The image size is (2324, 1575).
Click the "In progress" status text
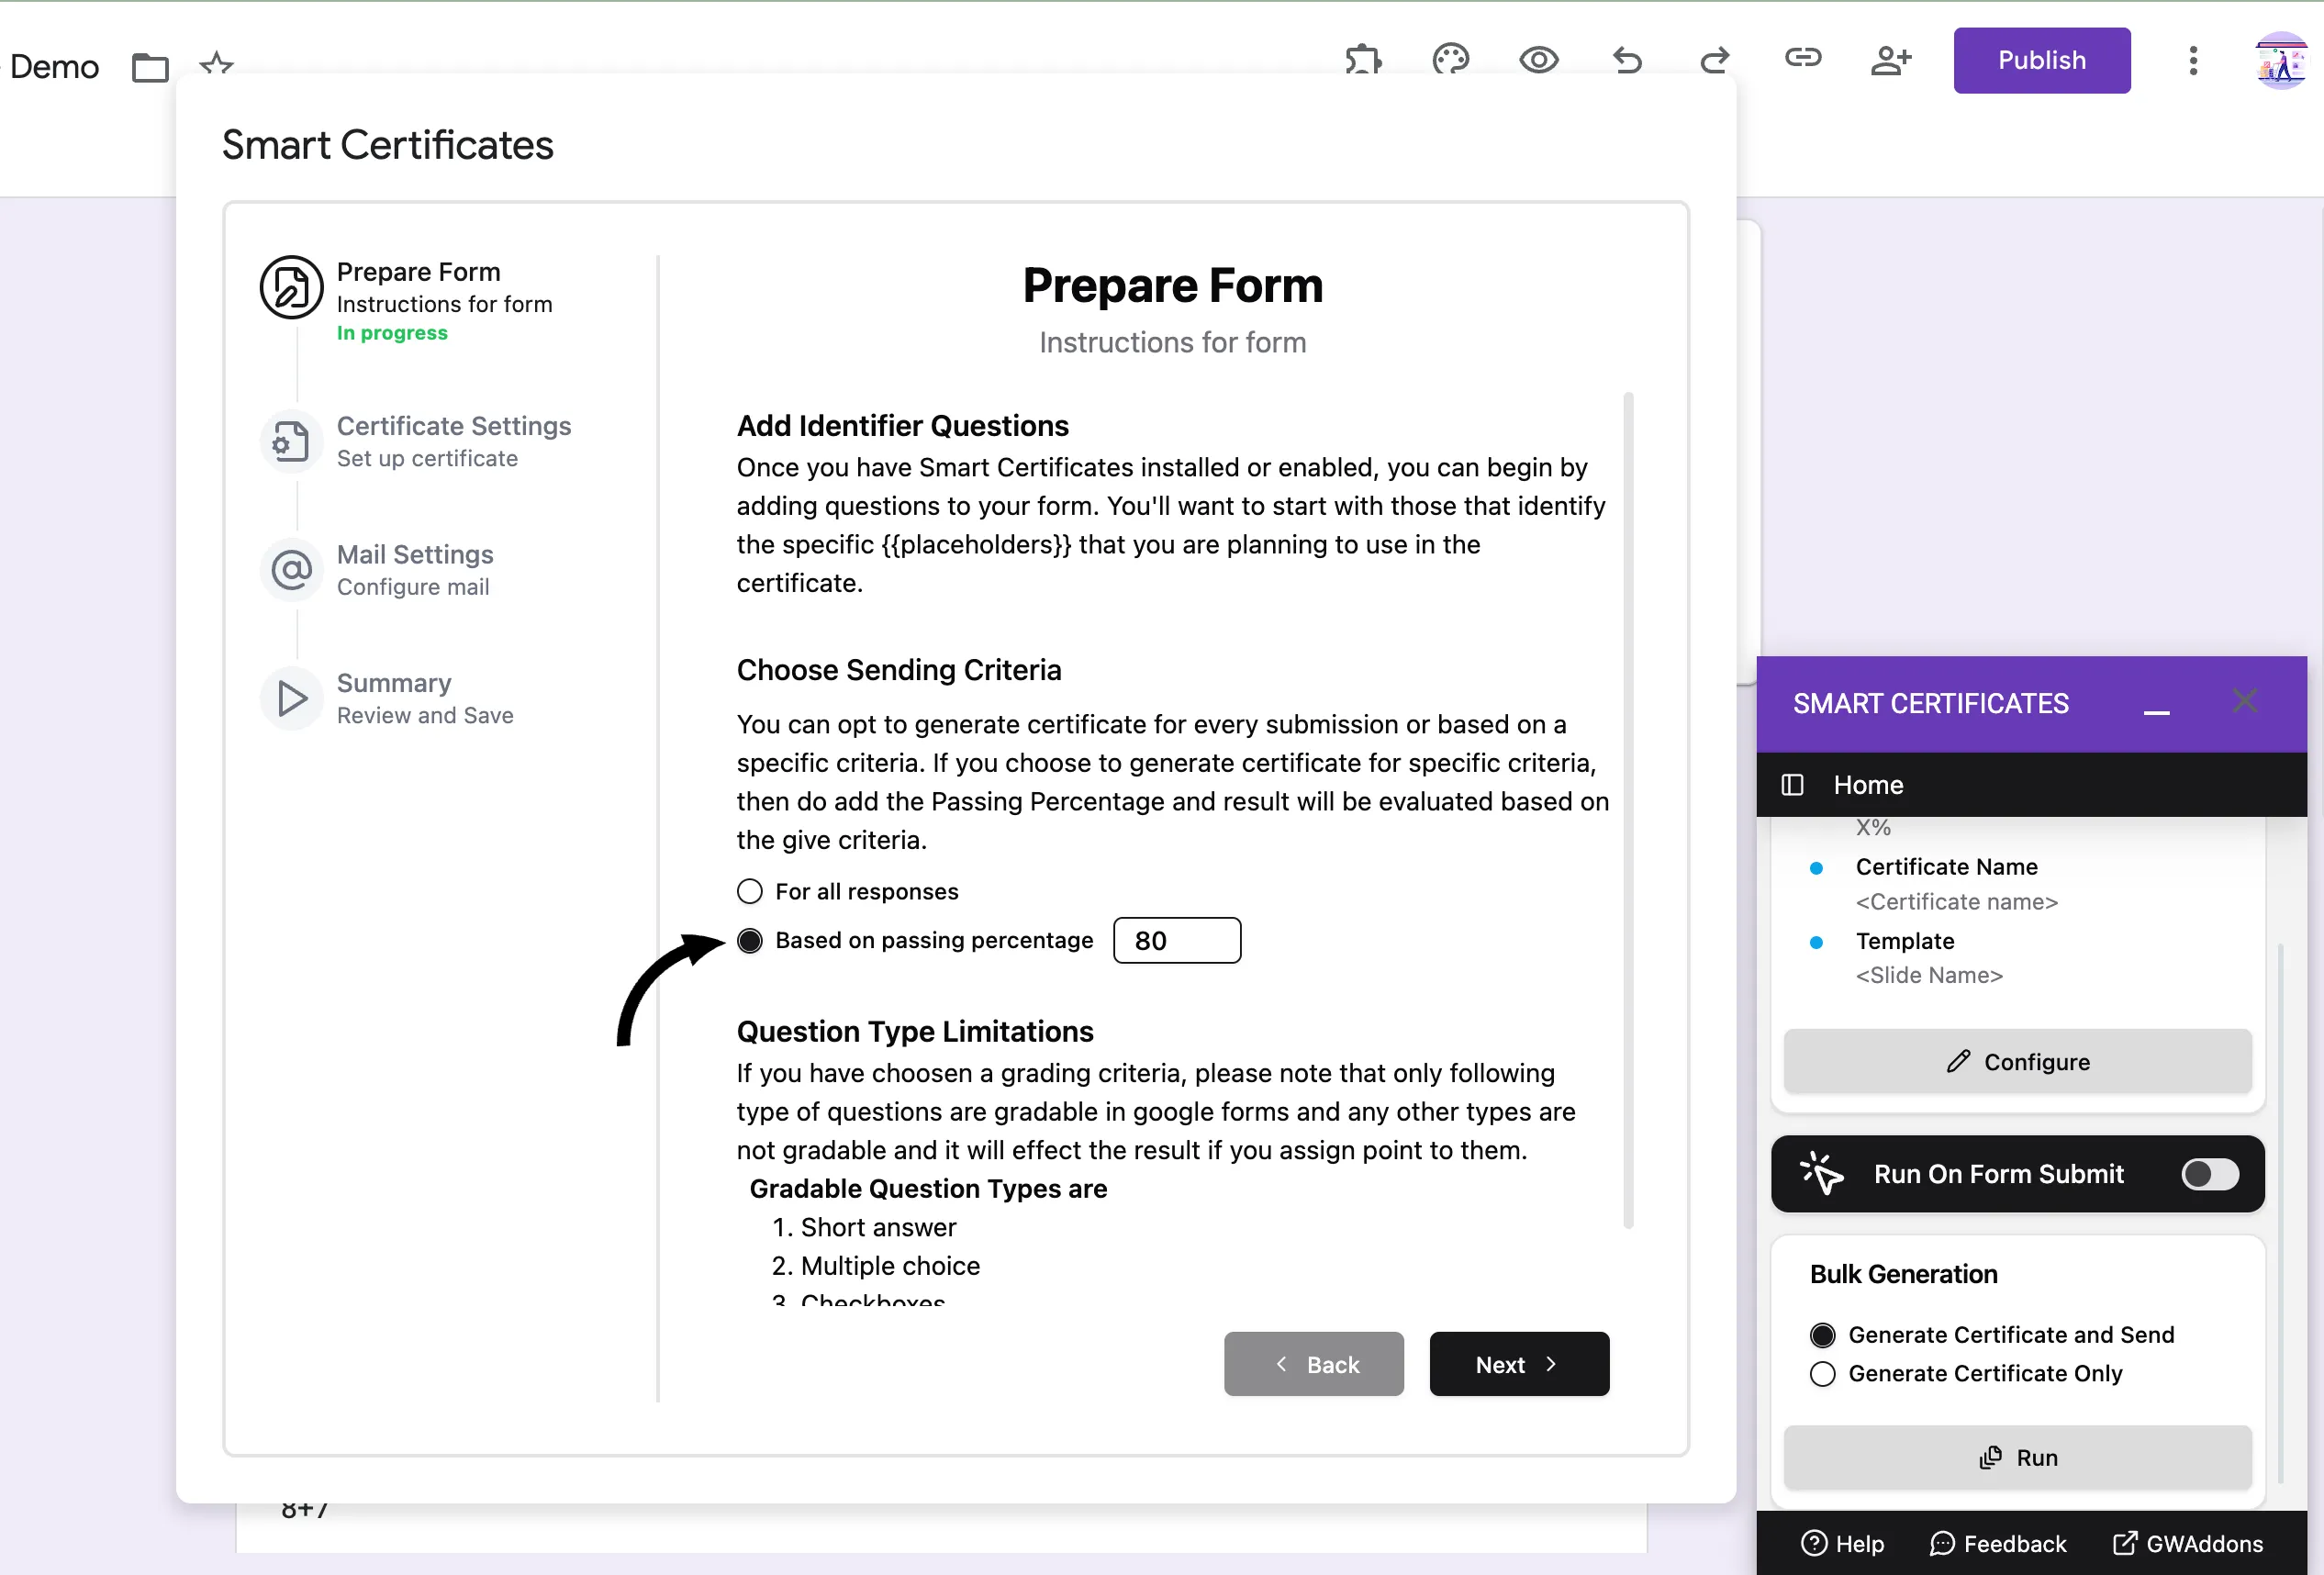click(x=392, y=333)
